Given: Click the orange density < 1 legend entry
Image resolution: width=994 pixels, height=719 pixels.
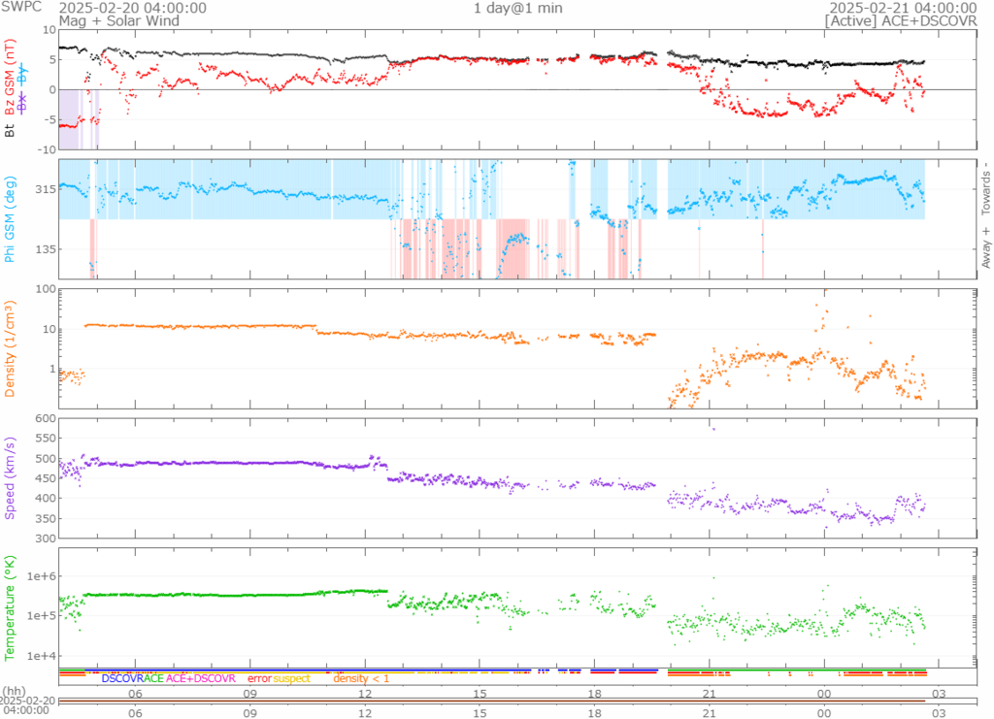Looking at the screenshot, I should [x=361, y=679].
